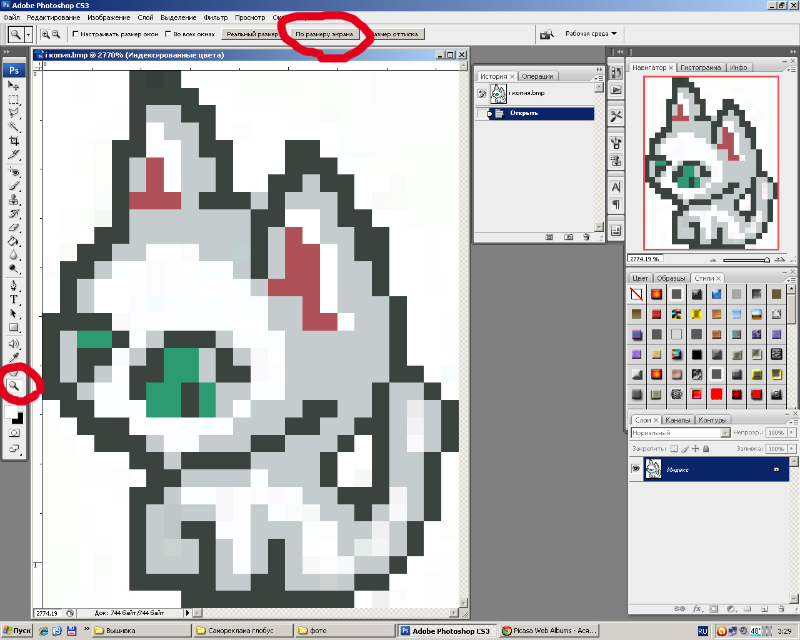Click zoom in icon in options bar
The width and height of the screenshot is (800, 640).
[x=45, y=34]
